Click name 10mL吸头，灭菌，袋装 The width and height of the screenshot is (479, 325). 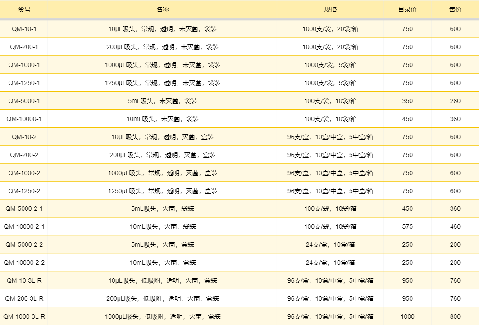coord(163,227)
